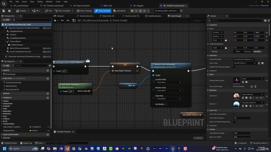
Task: Click the Stop playback icon
Action: point(140,11)
